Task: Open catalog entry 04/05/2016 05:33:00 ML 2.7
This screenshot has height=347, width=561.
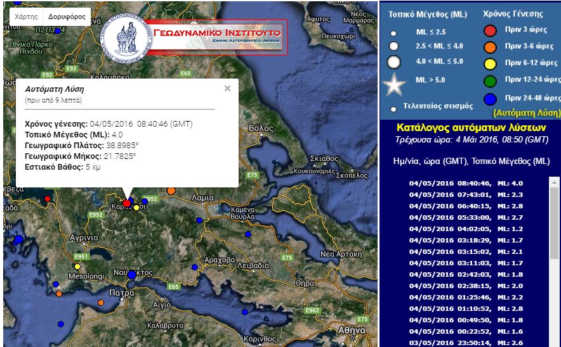Action: [466, 217]
